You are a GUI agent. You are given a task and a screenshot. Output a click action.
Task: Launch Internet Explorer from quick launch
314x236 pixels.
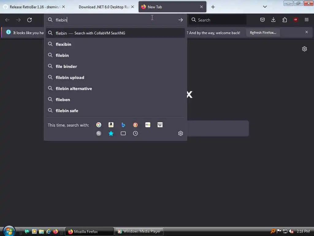[x=48, y=231]
